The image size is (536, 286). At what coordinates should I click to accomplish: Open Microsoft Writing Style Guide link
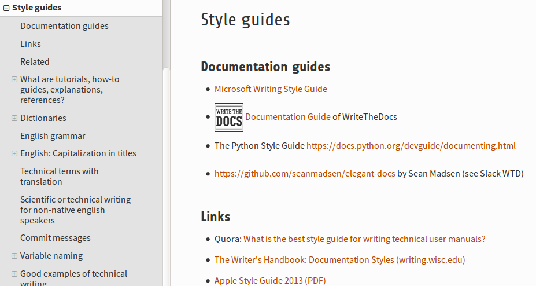pyautogui.click(x=271, y=89)
